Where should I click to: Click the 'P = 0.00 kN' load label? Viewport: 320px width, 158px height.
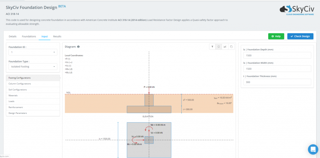click(149, 87)
